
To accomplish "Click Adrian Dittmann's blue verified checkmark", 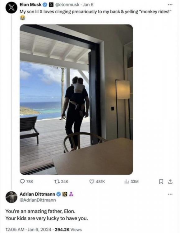I will [x=59, y=194].
